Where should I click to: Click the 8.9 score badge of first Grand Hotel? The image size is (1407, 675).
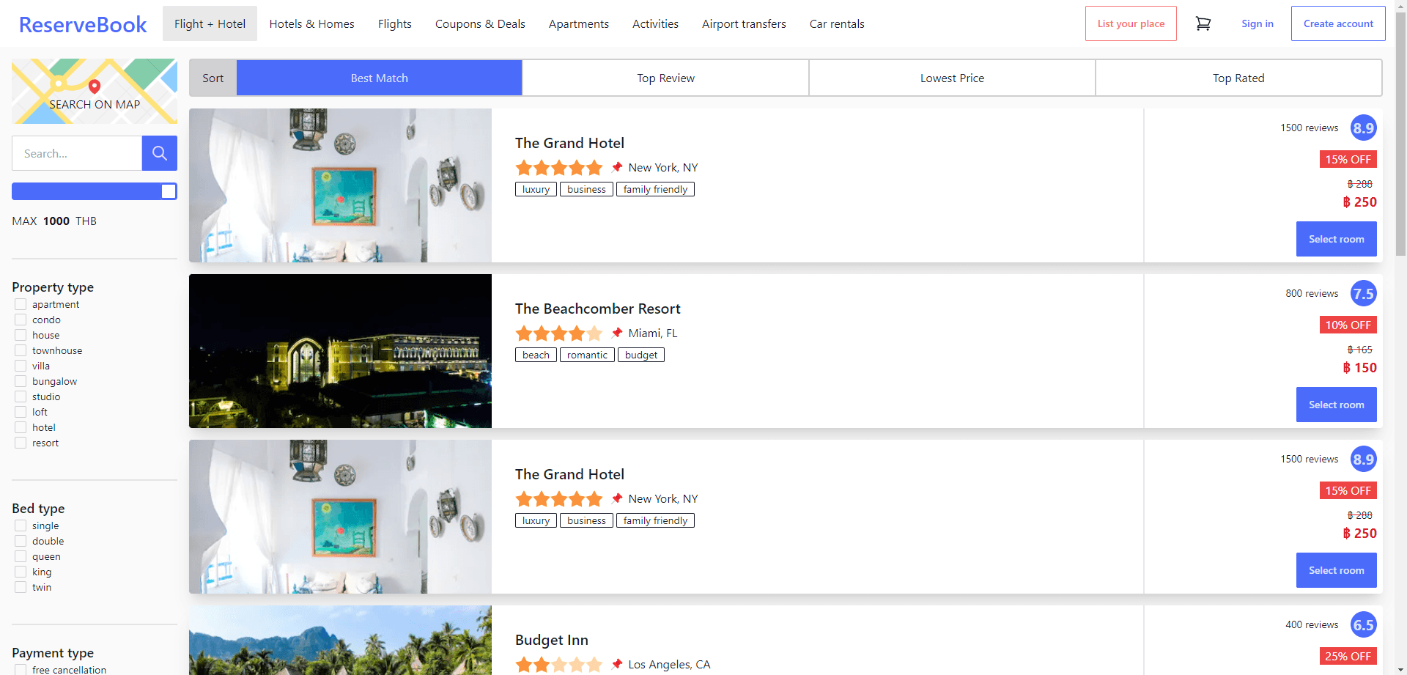[1363, 128]
